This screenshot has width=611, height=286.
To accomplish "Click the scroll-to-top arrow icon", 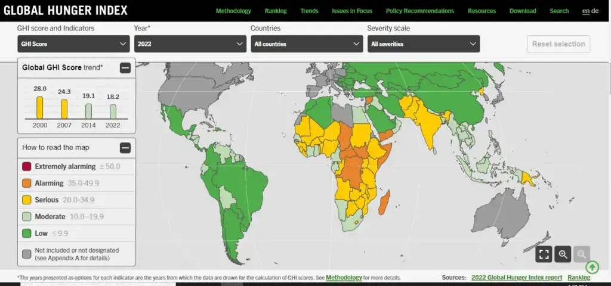I will 593,268.
